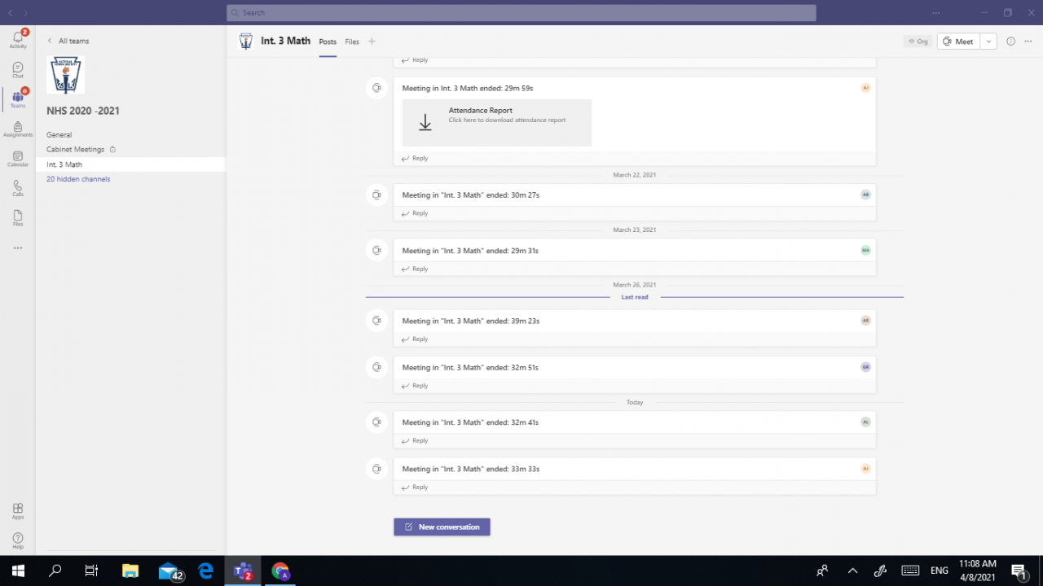Open Task View on the taskbar

92,571
